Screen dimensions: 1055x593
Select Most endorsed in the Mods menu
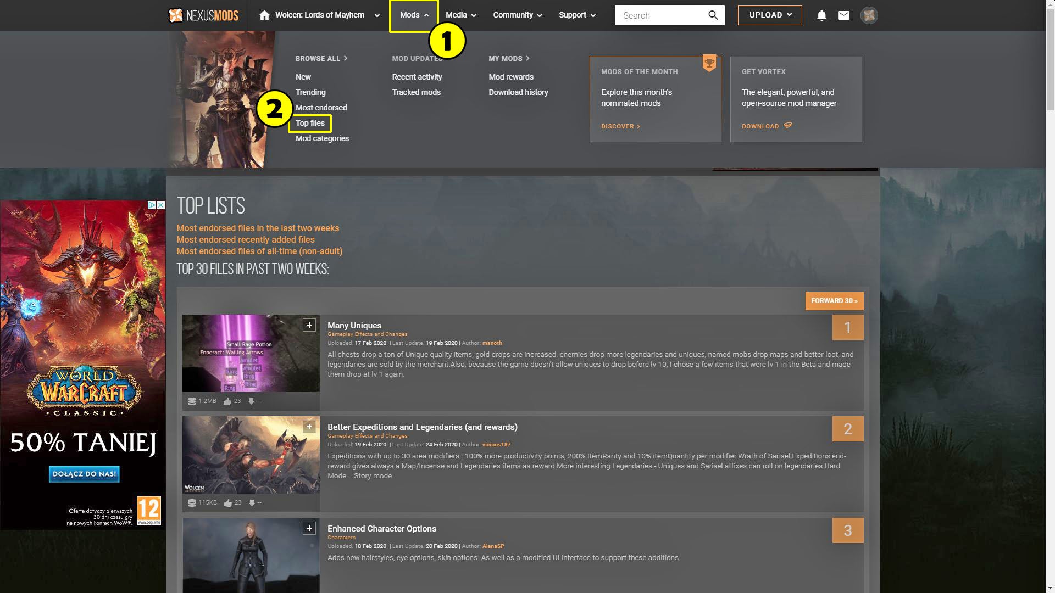point(321,108)
